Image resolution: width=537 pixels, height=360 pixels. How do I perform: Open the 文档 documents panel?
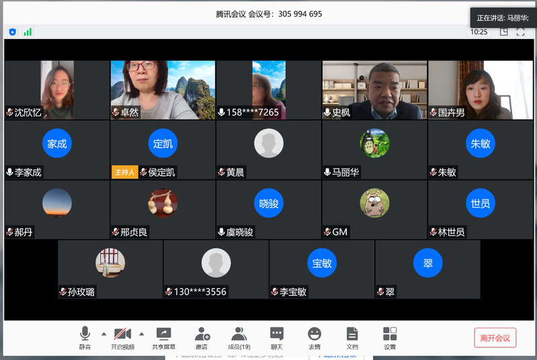[x=352, y=338]
